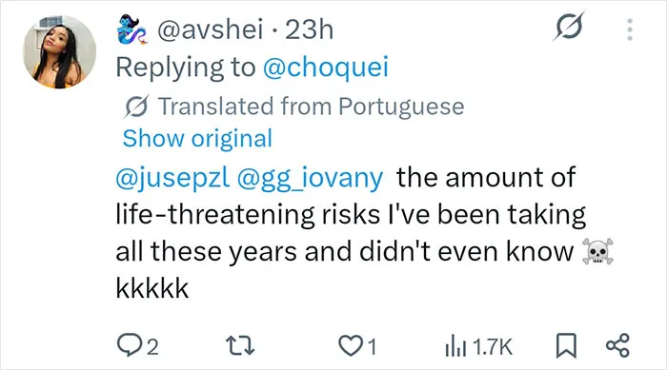Click the @choquei mention link
667x370 pixels.
tap(326, 68)
